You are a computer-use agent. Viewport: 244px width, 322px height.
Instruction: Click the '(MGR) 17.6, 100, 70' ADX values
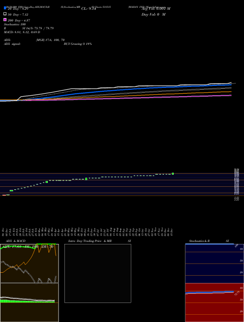click(x=50, y=40)
